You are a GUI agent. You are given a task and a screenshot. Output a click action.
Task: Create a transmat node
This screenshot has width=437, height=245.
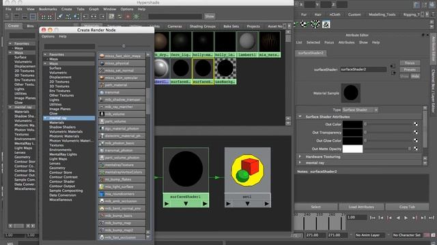pyautogui.click(x=122, y=93)
